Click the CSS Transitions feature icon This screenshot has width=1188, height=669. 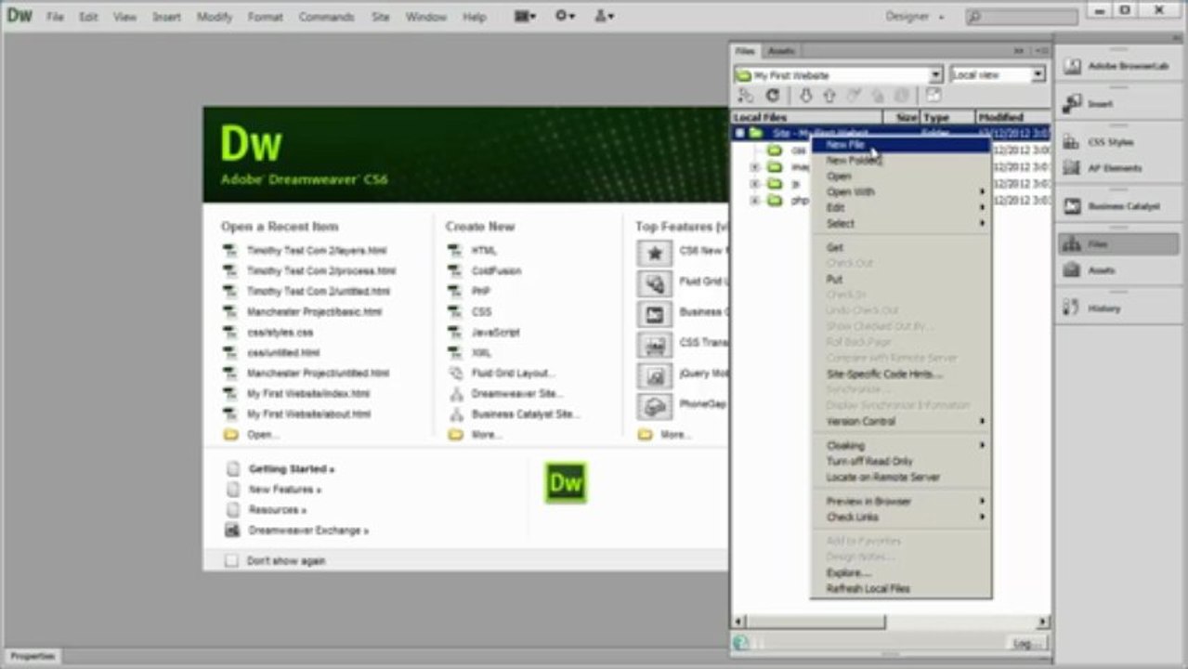655,344
